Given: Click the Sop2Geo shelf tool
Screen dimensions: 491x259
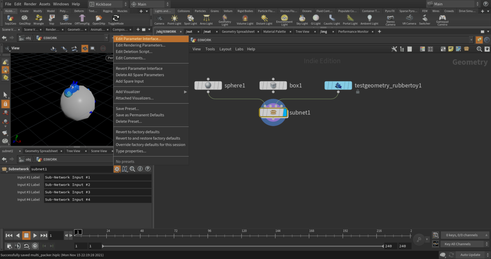Looking at the screenshot, I should 11,20.
